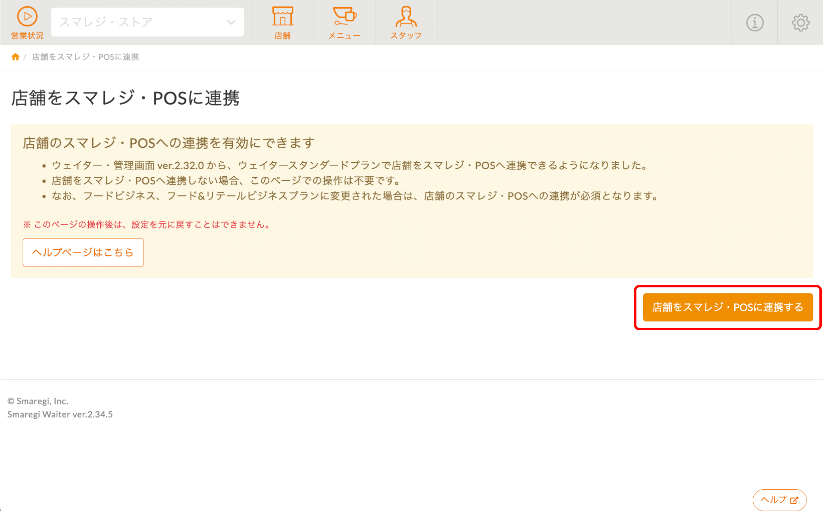This screenshot has width=823, height=511.
Task: Click the bullet line about フードビジネス plans
Action: [356, 196]
